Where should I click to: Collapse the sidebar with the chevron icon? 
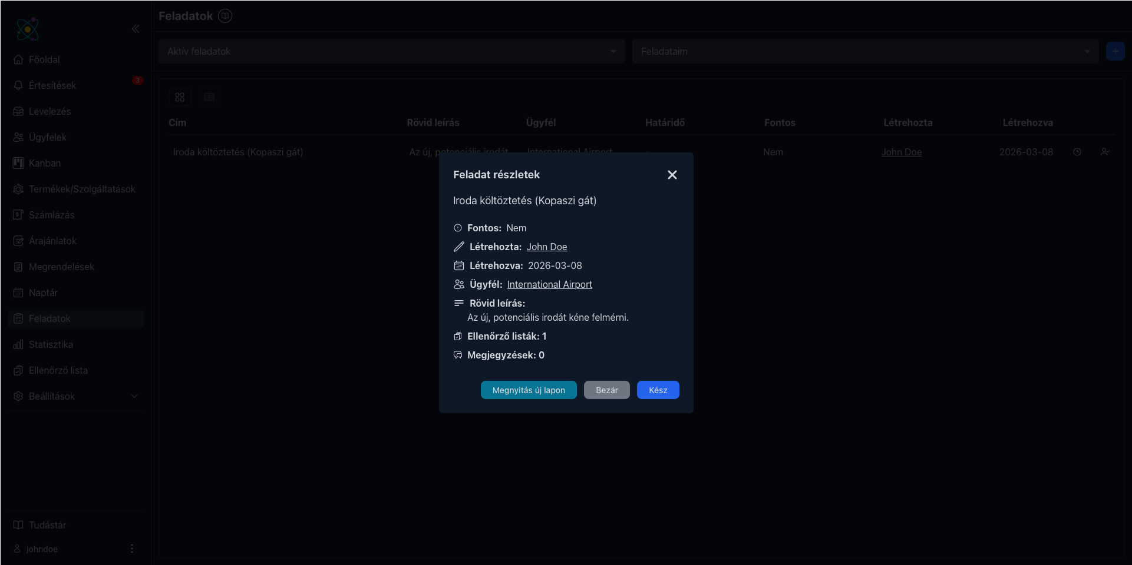(136, 29)
